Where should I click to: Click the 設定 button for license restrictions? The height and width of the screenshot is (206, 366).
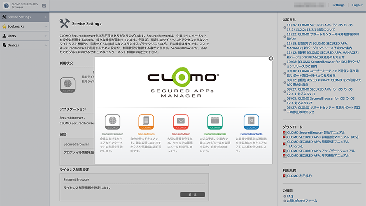pos(192,194)
